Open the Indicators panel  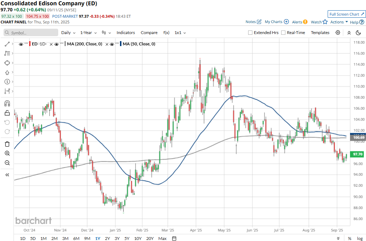click(x=126, y=33)
